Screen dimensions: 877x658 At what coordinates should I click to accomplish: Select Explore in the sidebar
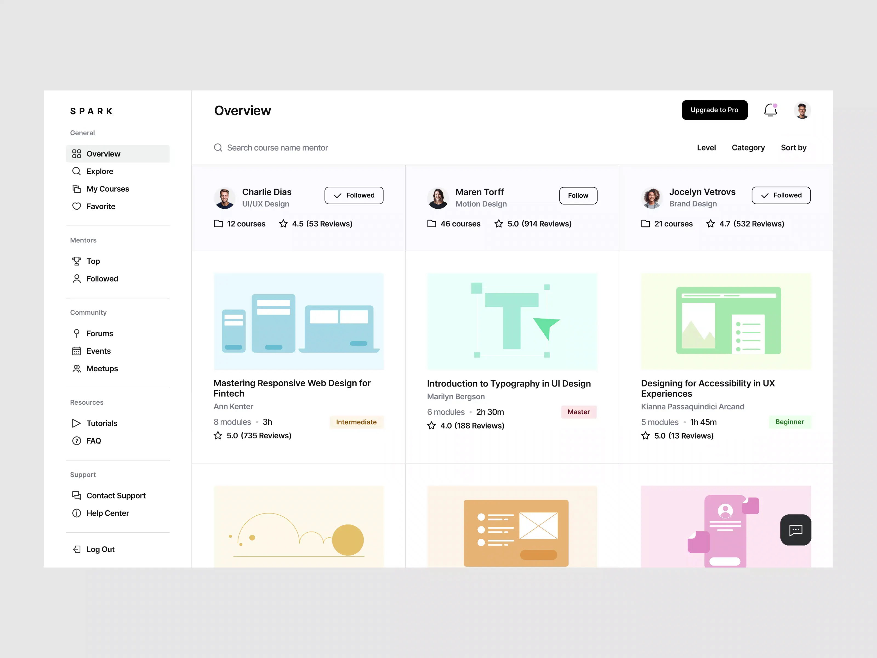point(99,171)
